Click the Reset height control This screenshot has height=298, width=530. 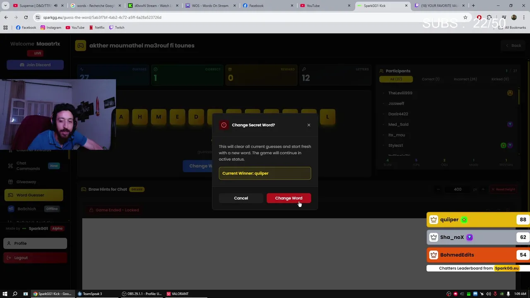pyautogui.click(x=503, y=189)
